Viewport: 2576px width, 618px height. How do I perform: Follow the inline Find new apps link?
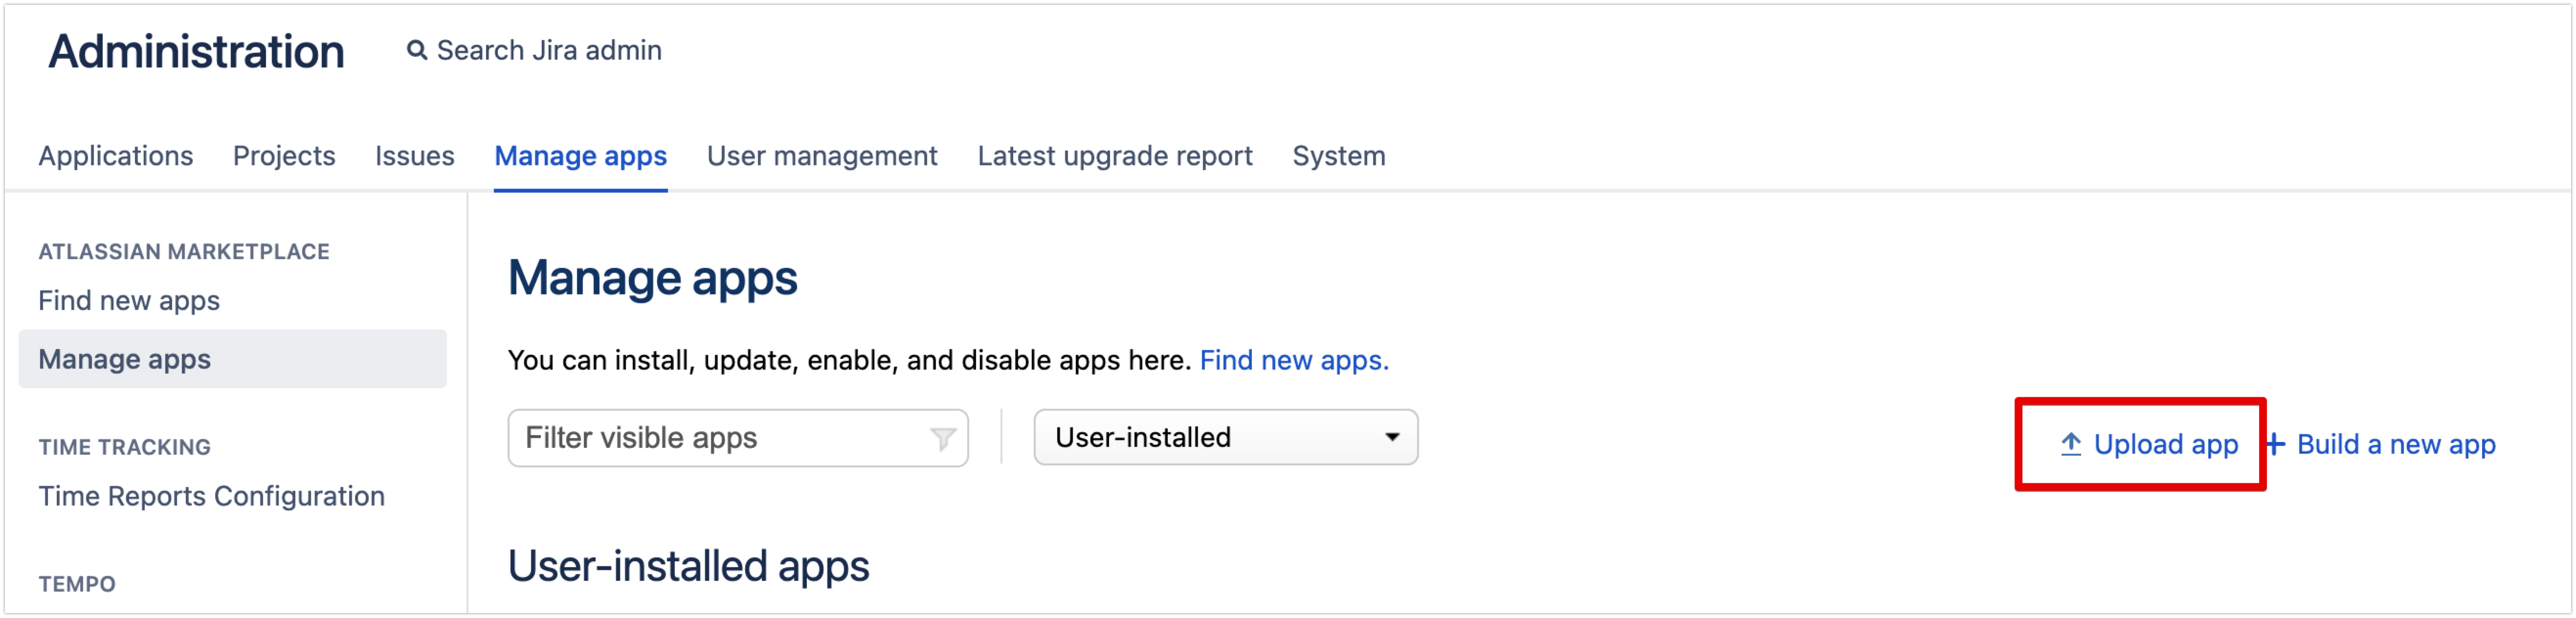[1293, 360]
